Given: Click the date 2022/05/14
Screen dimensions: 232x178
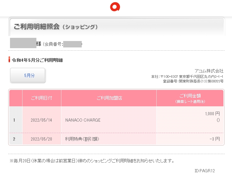Looking at the screenshot, I should (x=42, y=120).
